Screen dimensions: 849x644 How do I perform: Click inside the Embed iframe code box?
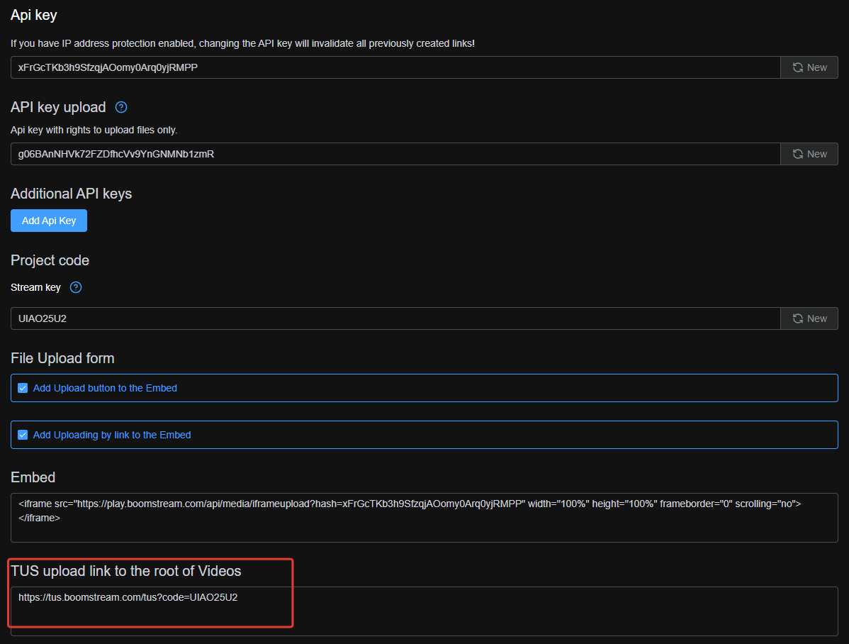(x=425, y=518)
